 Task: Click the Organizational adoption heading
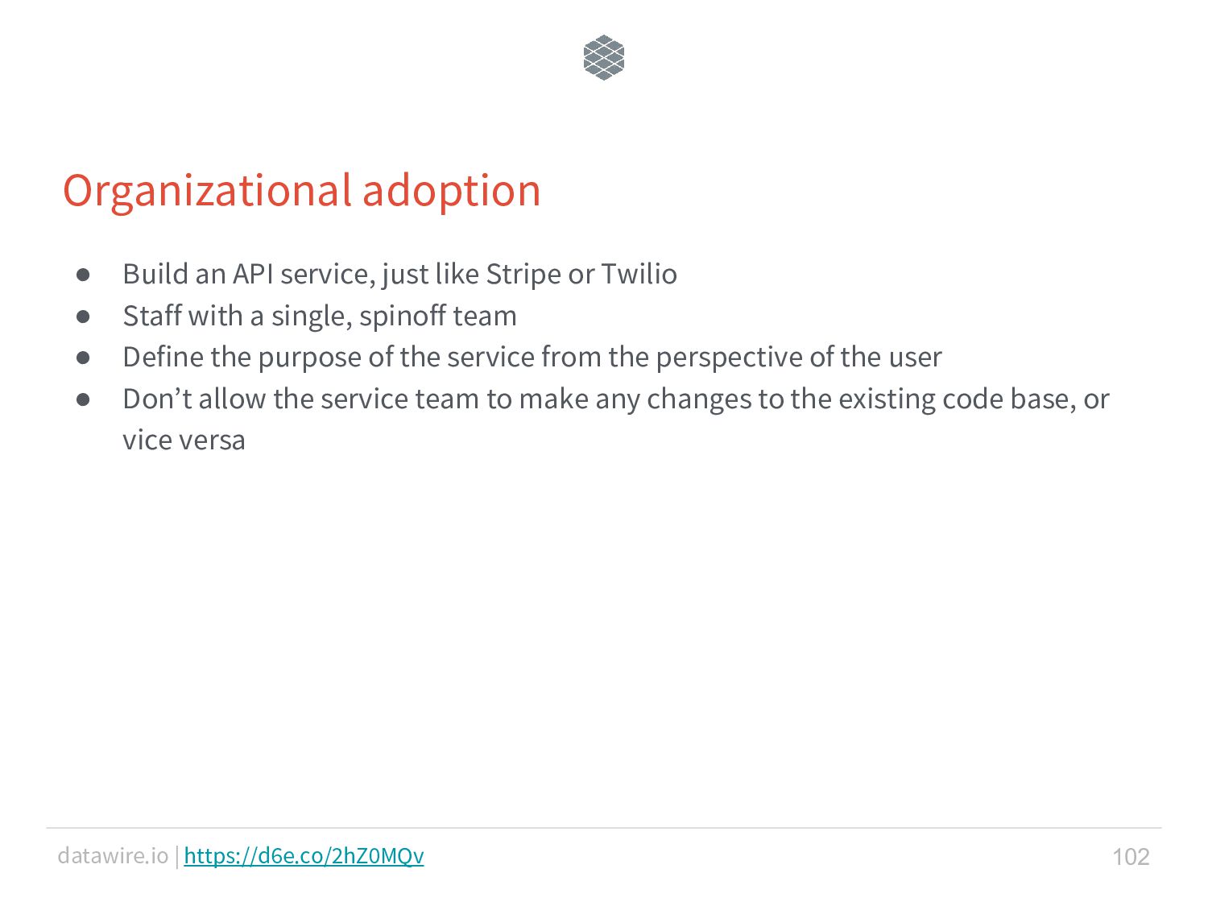(x=301, y=191)
